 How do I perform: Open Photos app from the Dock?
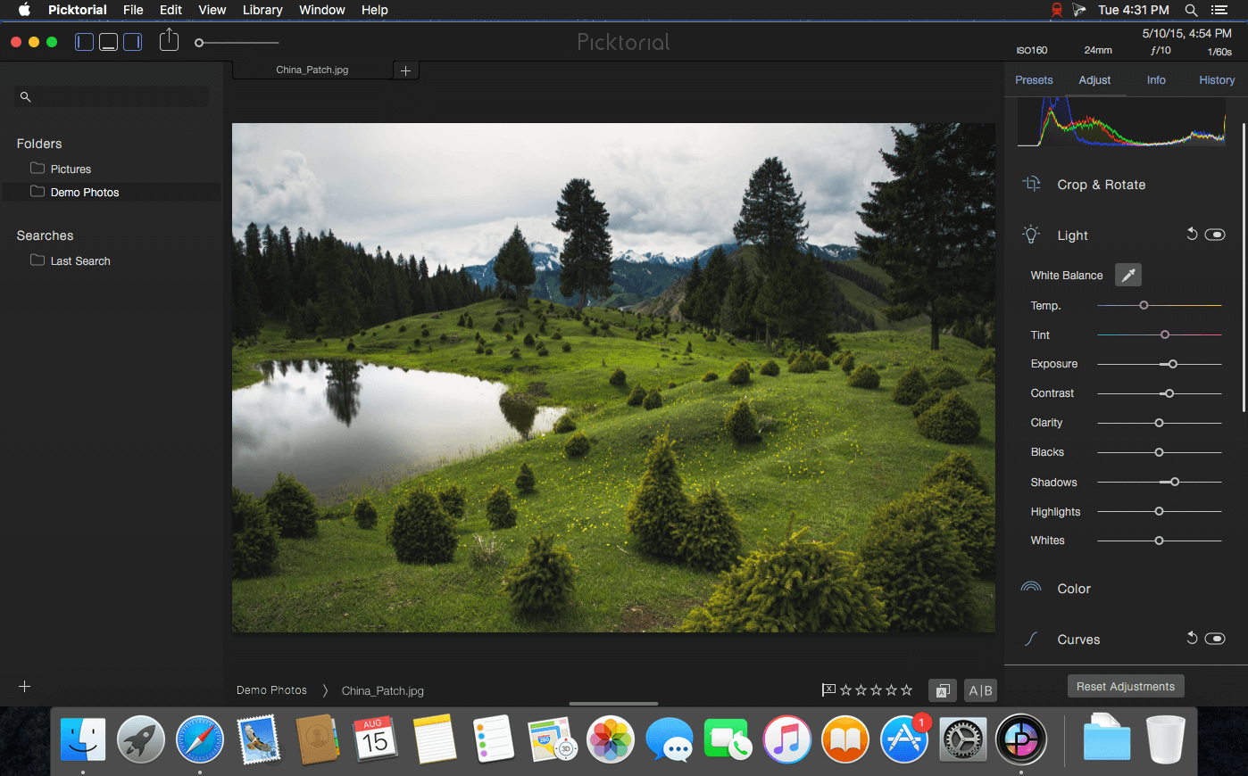point(611,739)
